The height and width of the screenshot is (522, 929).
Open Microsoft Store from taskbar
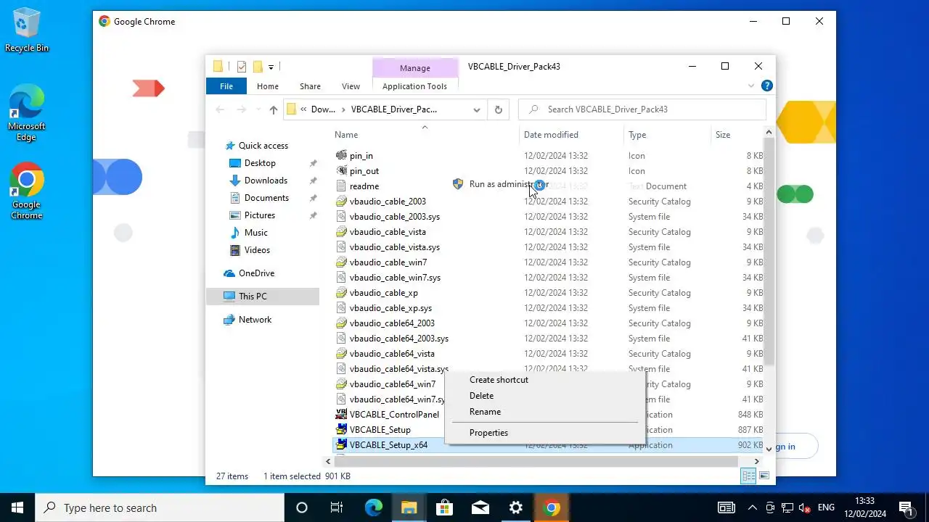[x=444, y=507]
